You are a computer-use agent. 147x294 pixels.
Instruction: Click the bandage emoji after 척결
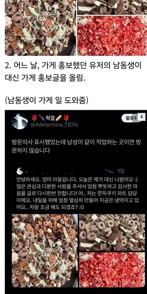tap(59, 118)
